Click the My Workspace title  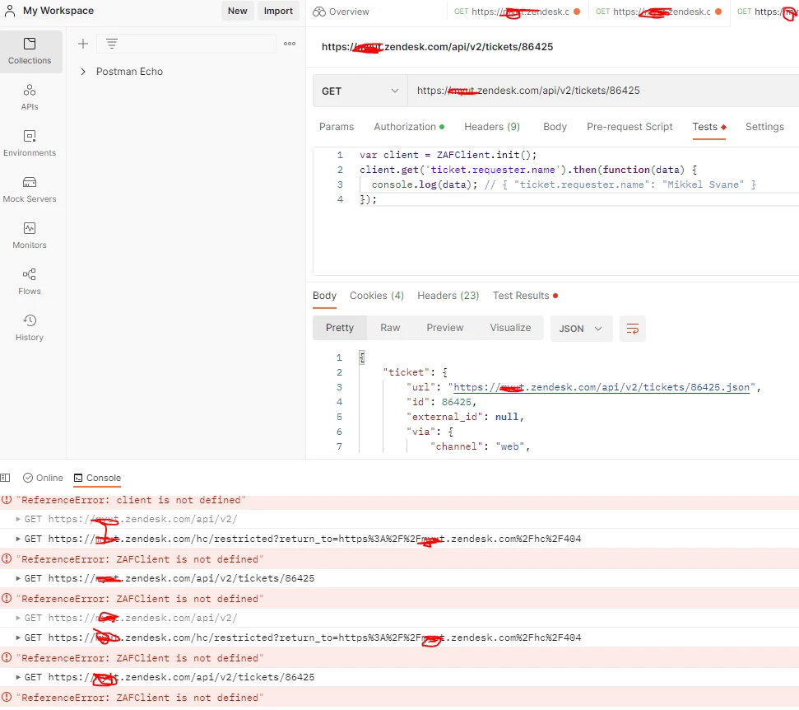(x=58, y=11)
